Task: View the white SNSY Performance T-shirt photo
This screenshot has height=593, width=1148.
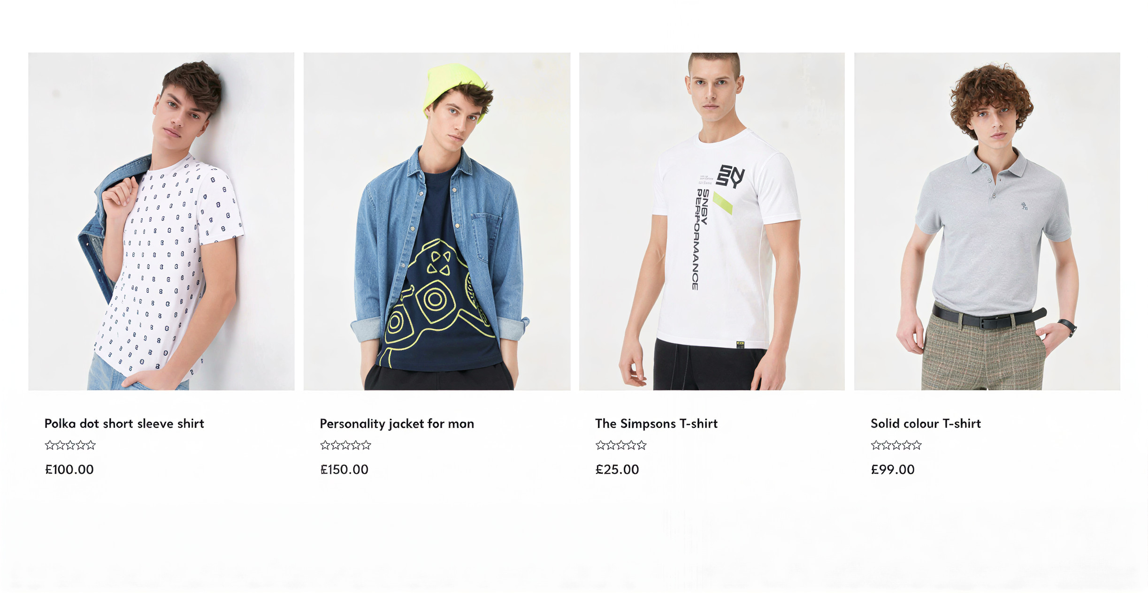Action: tap(712, 221)
